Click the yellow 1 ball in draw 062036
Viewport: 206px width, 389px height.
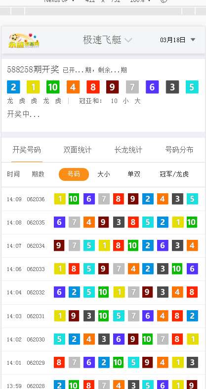click(60, 199)
